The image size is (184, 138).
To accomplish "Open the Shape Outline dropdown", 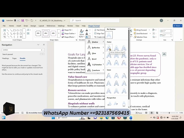I will (69, 34).
